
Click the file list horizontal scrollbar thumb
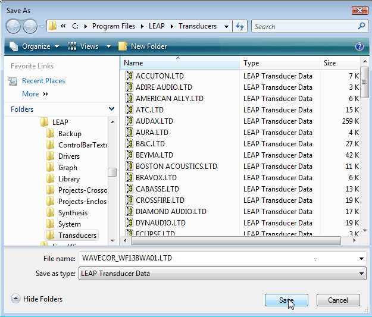pos(236,241)
